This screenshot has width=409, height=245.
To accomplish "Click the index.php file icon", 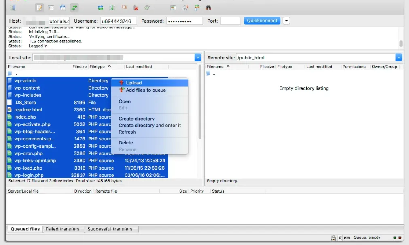I will 10,117.
